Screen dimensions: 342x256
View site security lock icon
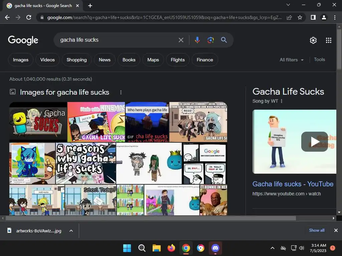pyautogui.click(x=42, y=17)
